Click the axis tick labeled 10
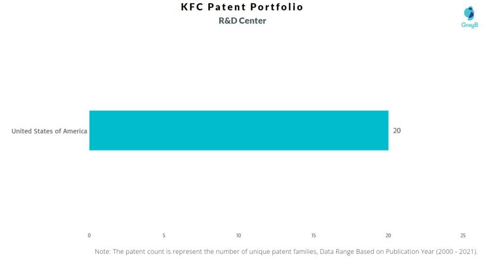This screenshot has height=259, width=485. [239, 235]
